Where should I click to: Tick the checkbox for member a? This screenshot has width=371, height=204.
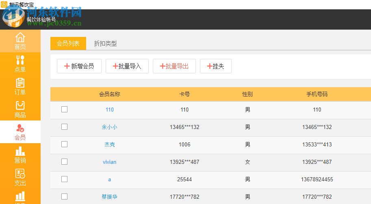click(64, 179)
